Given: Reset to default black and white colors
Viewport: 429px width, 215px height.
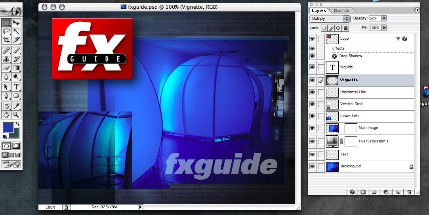Looking at the screenshot, I should pos(5,136).
